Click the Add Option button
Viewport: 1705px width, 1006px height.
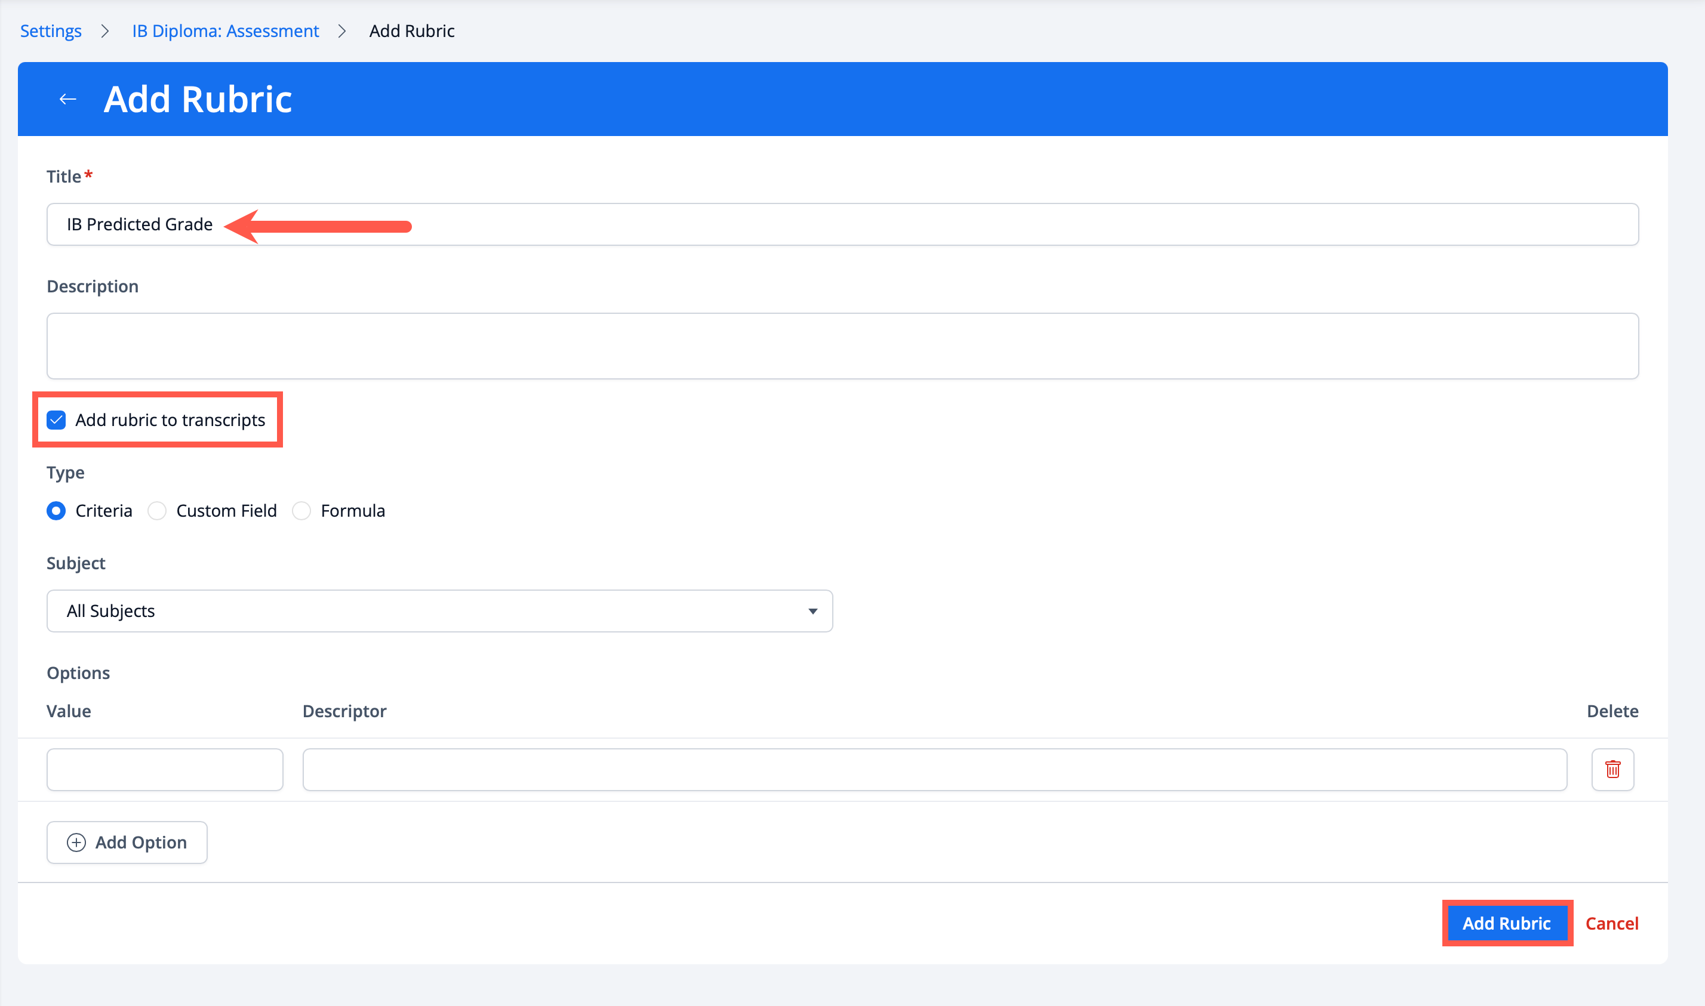pos(127,843)
